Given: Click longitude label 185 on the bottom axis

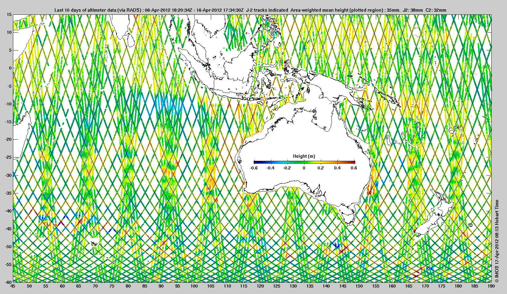Looking at the screenshot, I should (x=475, y=286).
